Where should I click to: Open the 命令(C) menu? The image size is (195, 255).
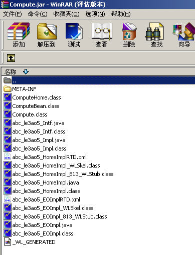[38, 14]
